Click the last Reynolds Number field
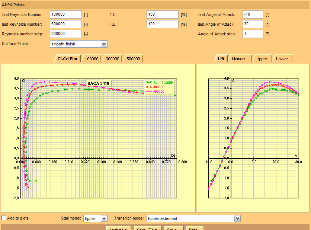 coord(65,24)
